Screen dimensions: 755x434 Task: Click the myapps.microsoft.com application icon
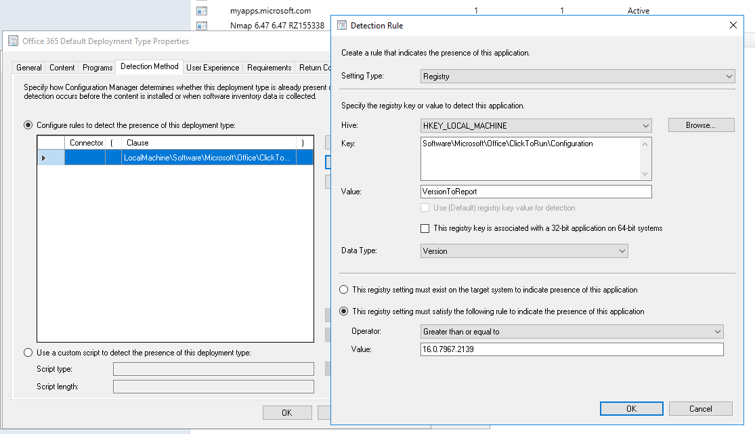click(x=202, y=11)
